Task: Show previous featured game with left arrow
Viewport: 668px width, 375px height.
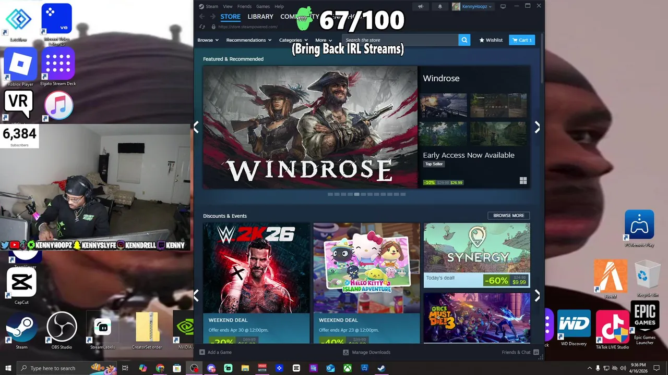Action: pos(196,127)
